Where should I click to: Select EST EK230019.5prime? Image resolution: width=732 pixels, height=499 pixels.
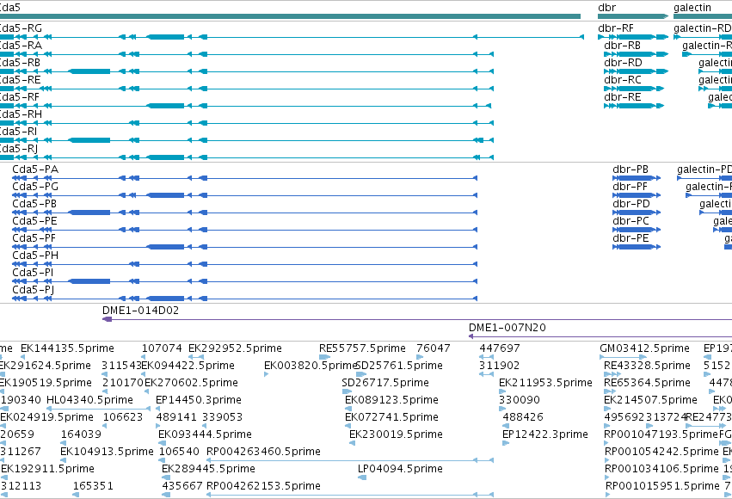[x=396, y=434]
